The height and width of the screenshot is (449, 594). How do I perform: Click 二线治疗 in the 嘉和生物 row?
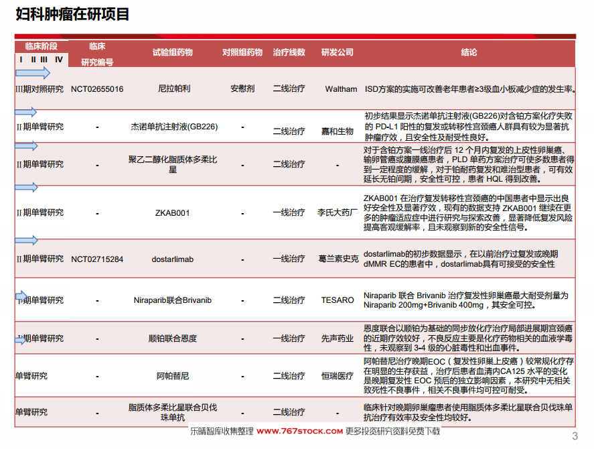289,131
